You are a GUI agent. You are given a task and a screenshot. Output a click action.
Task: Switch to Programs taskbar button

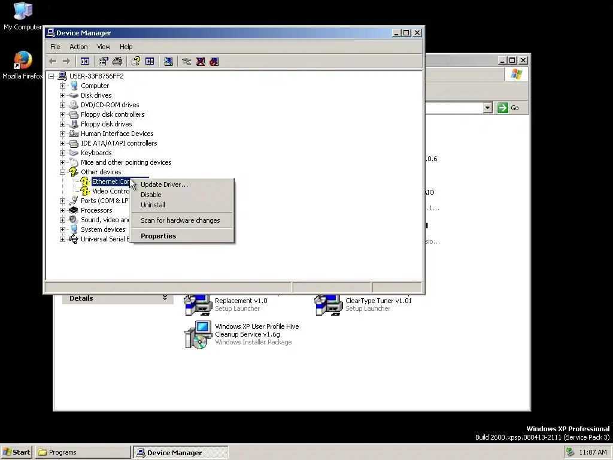click(x=83, y=452)
